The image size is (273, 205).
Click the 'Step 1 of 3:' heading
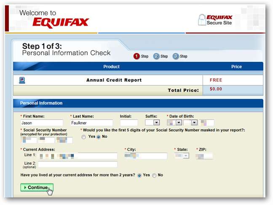tap(42, 46)
